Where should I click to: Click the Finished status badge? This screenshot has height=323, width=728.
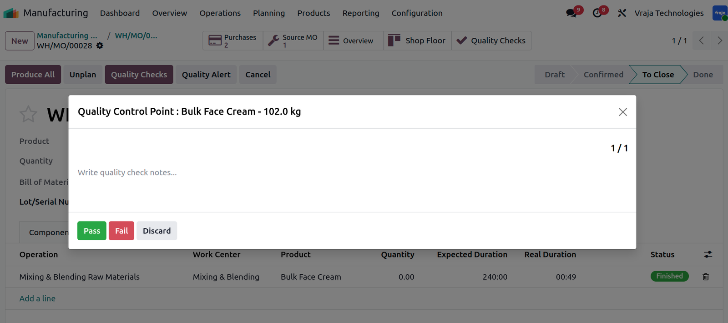(669, 276)
